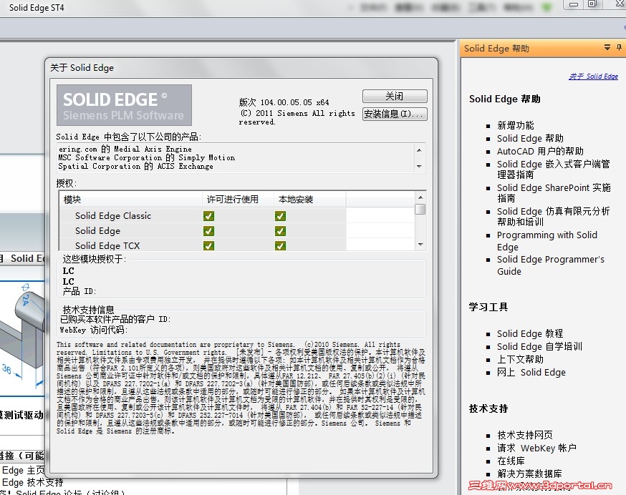Open Solid Edge 仿真有限元分析帮助和培训 link
Image resolution: width=626 pixels, height=495 pixels.
(554, 216)
